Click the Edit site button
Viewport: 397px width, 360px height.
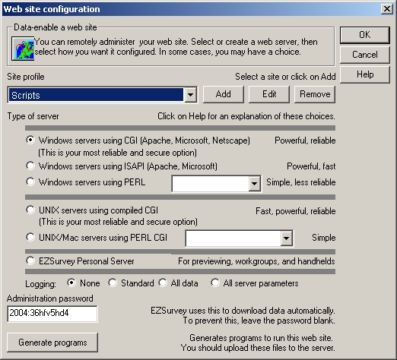click(x=269, y=94)
